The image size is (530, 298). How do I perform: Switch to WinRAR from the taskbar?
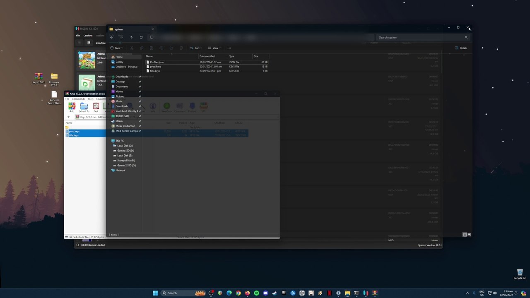[375, 293]
